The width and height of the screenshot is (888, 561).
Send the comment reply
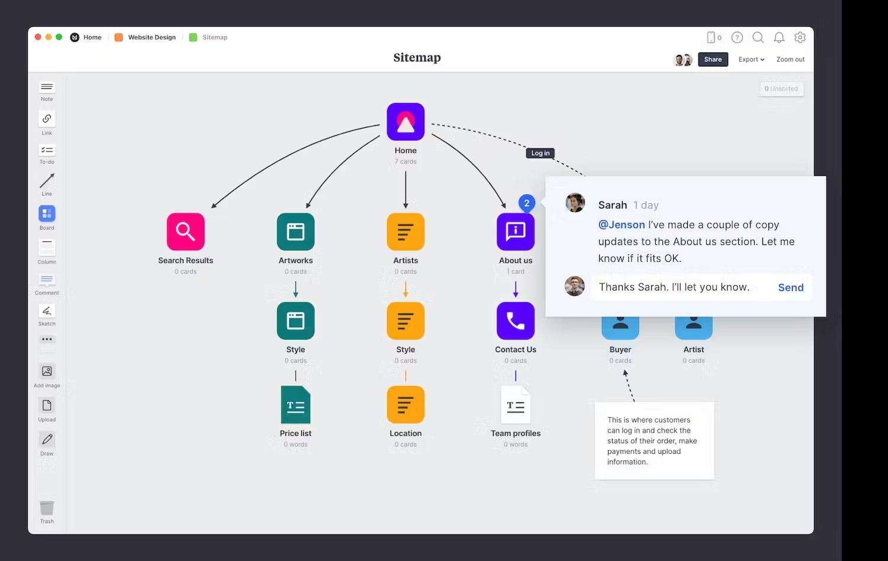[x=790, y=288]
